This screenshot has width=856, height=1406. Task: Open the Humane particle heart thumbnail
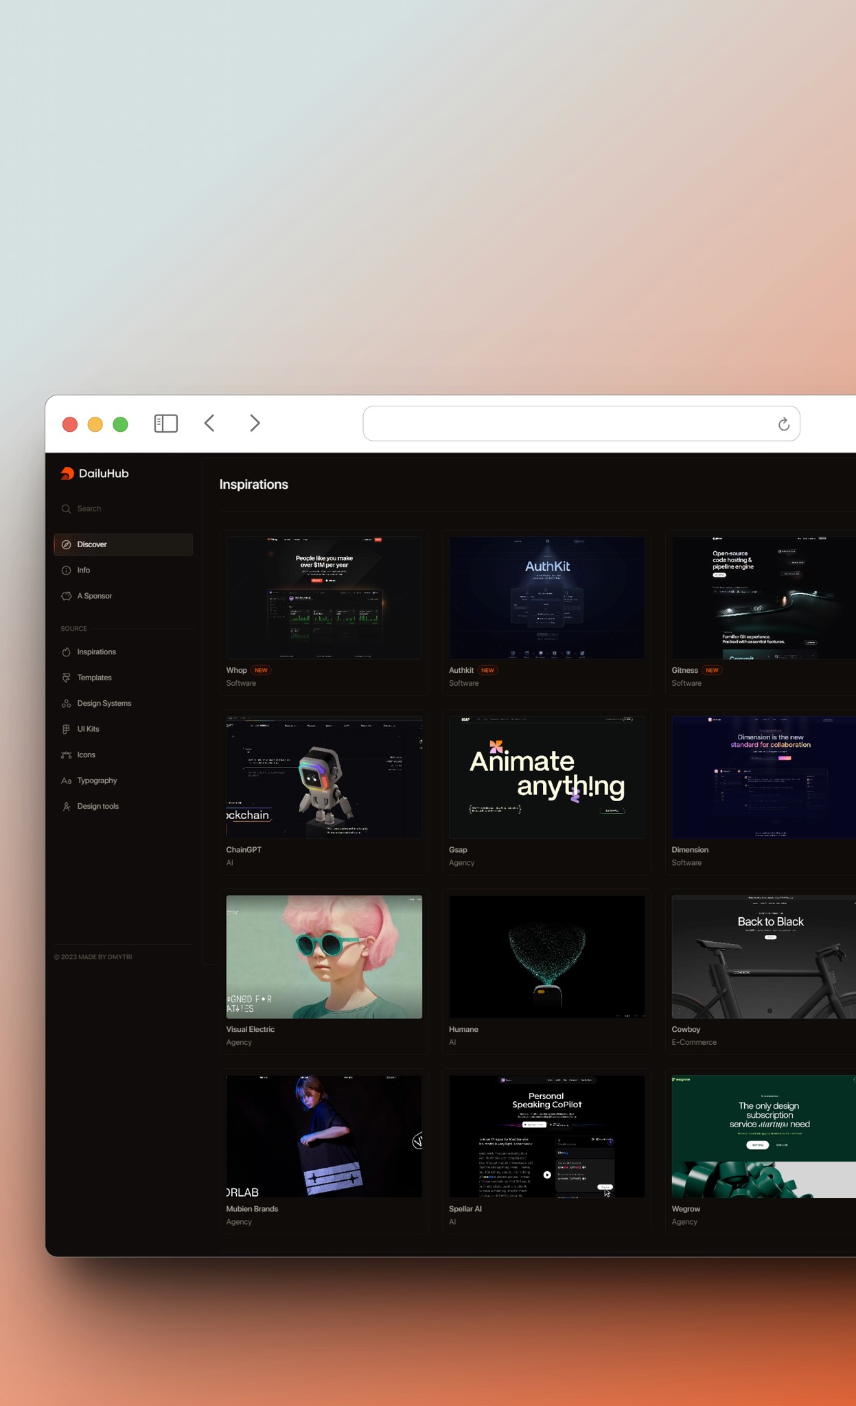click(x=546, y=957)
